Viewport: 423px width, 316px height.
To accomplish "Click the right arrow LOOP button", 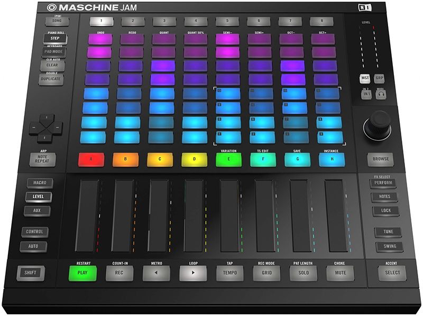I will pyautogui.click(x=192, y=273).
